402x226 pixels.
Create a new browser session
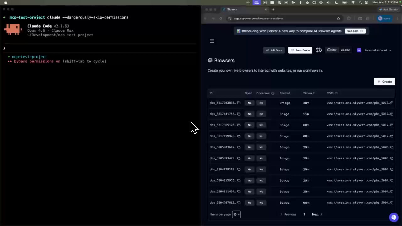coord(384,82)
